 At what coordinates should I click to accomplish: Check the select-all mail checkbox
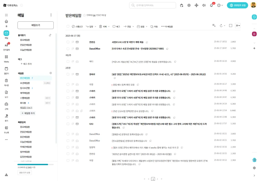68,27
